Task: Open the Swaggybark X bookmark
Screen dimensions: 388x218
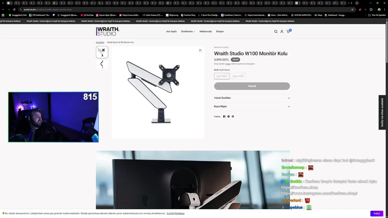Action: pyautogui.click(x=68, y=15)
